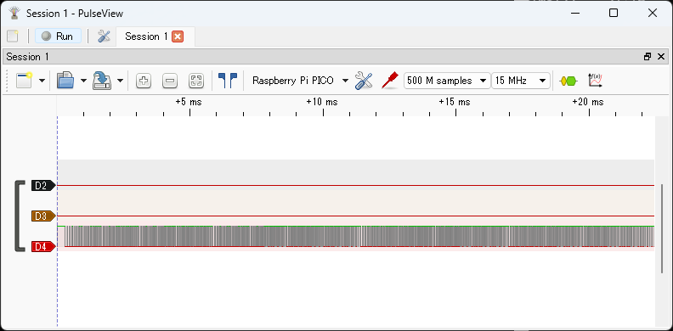Select the D3 channel label

(x=43, y=216)
